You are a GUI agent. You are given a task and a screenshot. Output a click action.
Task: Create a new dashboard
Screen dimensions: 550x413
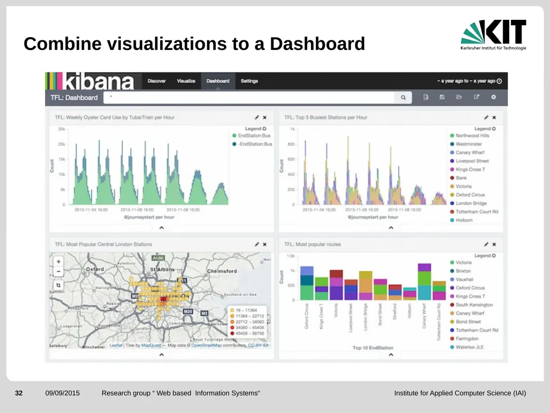(x=426, y=97)
